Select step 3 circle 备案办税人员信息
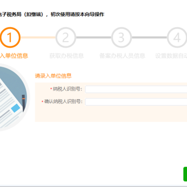Screen dimensions: 187x187 point(122,37)
